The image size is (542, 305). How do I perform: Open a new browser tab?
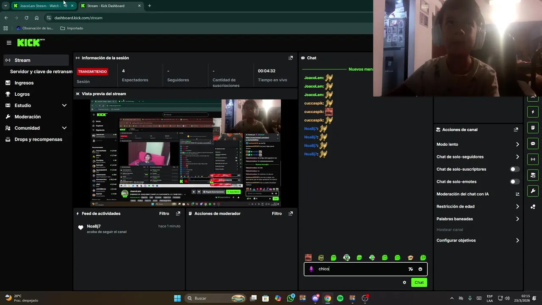(149, 6)
